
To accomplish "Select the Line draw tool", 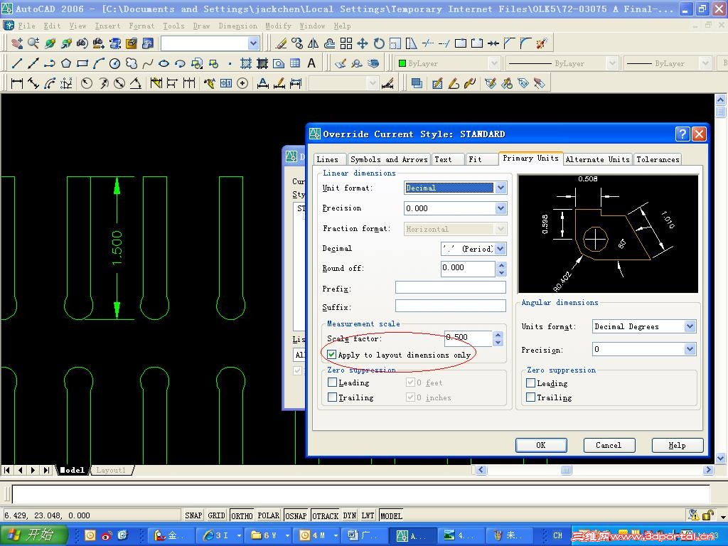I will [x=17, y=63].
